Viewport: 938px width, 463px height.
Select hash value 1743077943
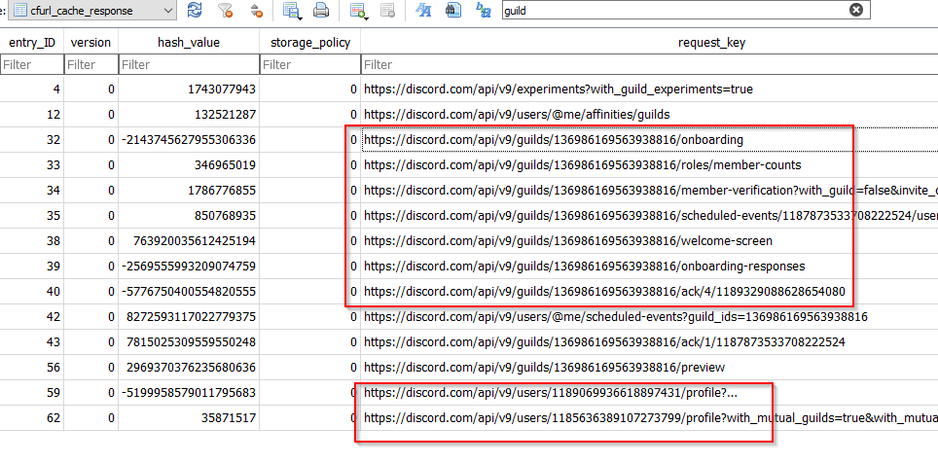tap(189, 89)
